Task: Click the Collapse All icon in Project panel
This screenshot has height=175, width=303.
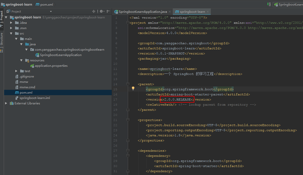Action: (94, 12)
